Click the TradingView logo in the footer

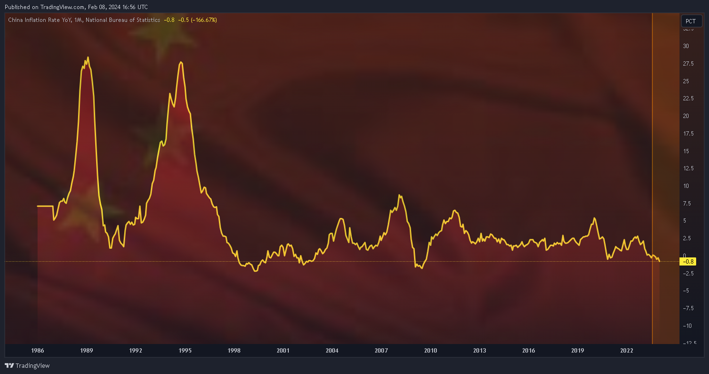coord(27,365)
